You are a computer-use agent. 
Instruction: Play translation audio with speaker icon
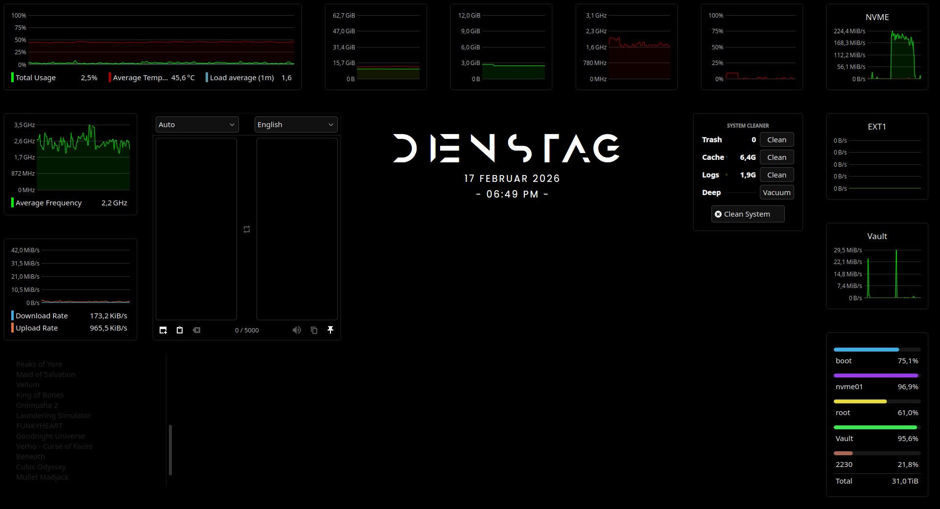pyautogui.click(x=297, y=330)
